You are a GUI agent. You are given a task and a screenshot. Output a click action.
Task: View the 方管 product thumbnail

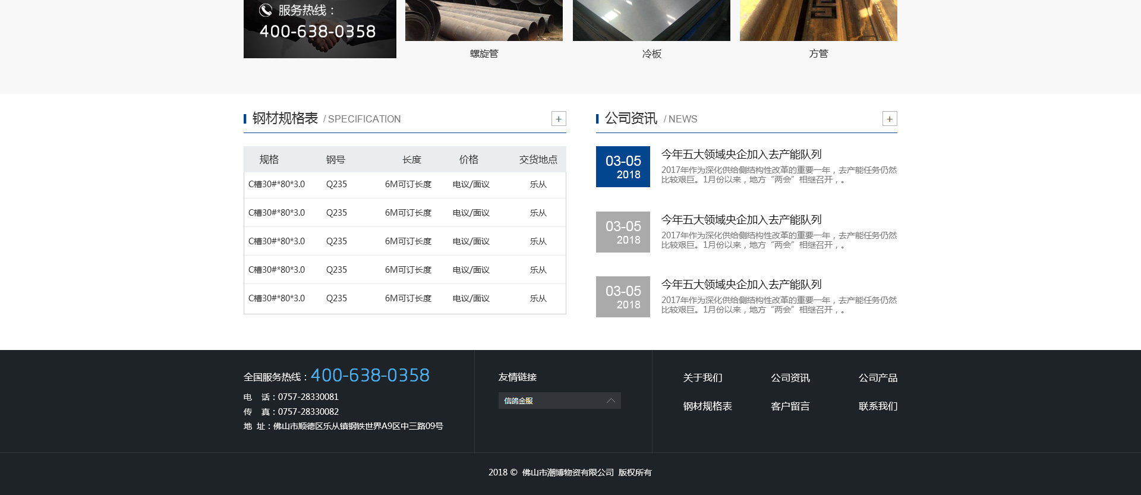(x=818, y=20)
